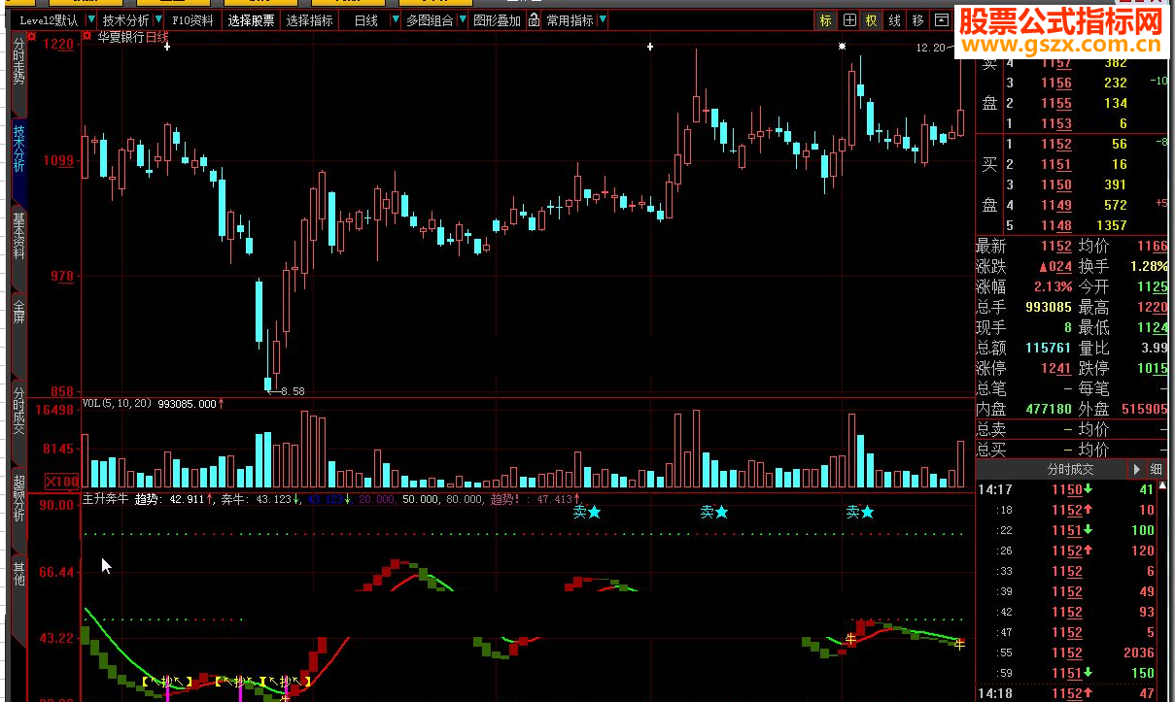
Task: Open the 常用指标 dropdown arrow
Action: pyautogui.click(x=603, y=20)
